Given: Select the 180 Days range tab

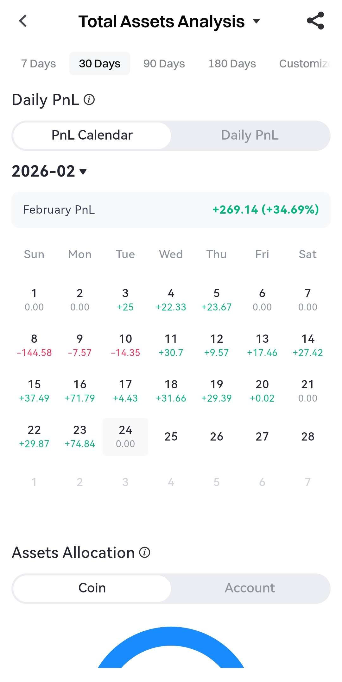Looking at the screenshot, I should pos(232,64).
